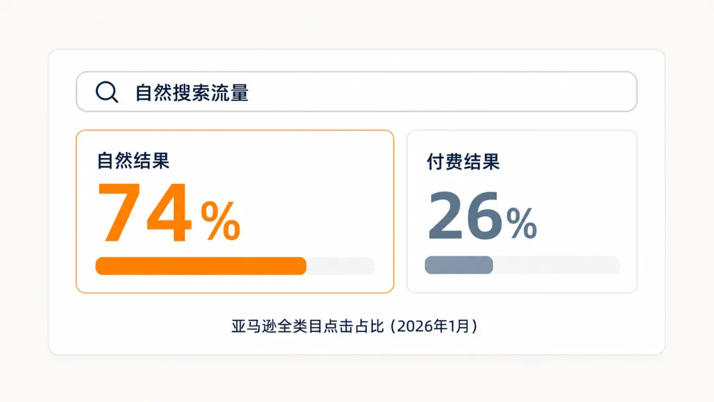
Task: Click the empty right side of the search bar
Action: [x=442, y=91]
